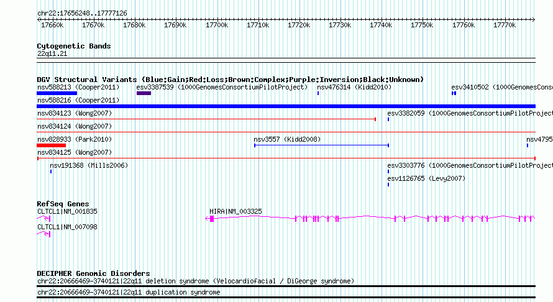The height and width of the screenshot is (302, 553).
Task: Click the 17770k ruler tick
Action: pyautogui.click(x=505, y=25)
